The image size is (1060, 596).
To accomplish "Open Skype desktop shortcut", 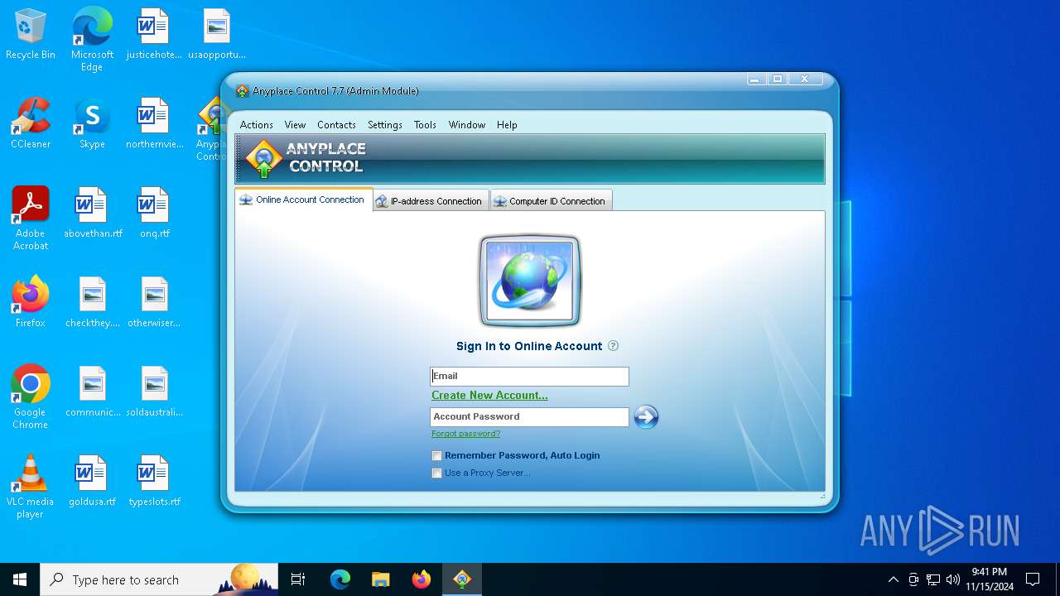I will click(92, 124).
